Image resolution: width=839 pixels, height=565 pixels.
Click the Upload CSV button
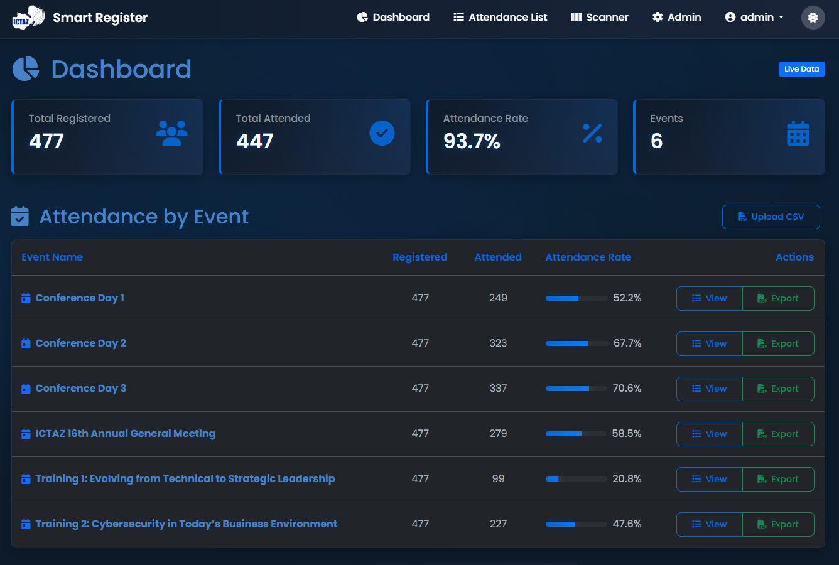[x=771, y=217]
